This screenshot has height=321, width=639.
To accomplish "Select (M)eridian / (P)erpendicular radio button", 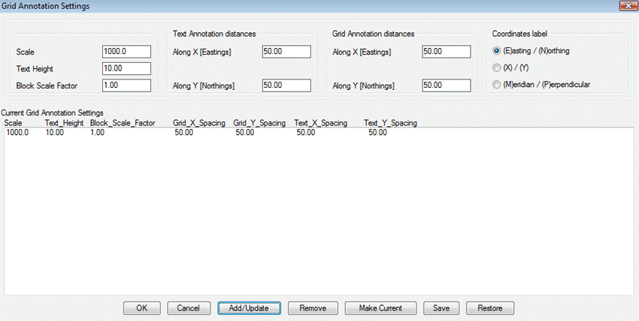I will click(496, 84).
